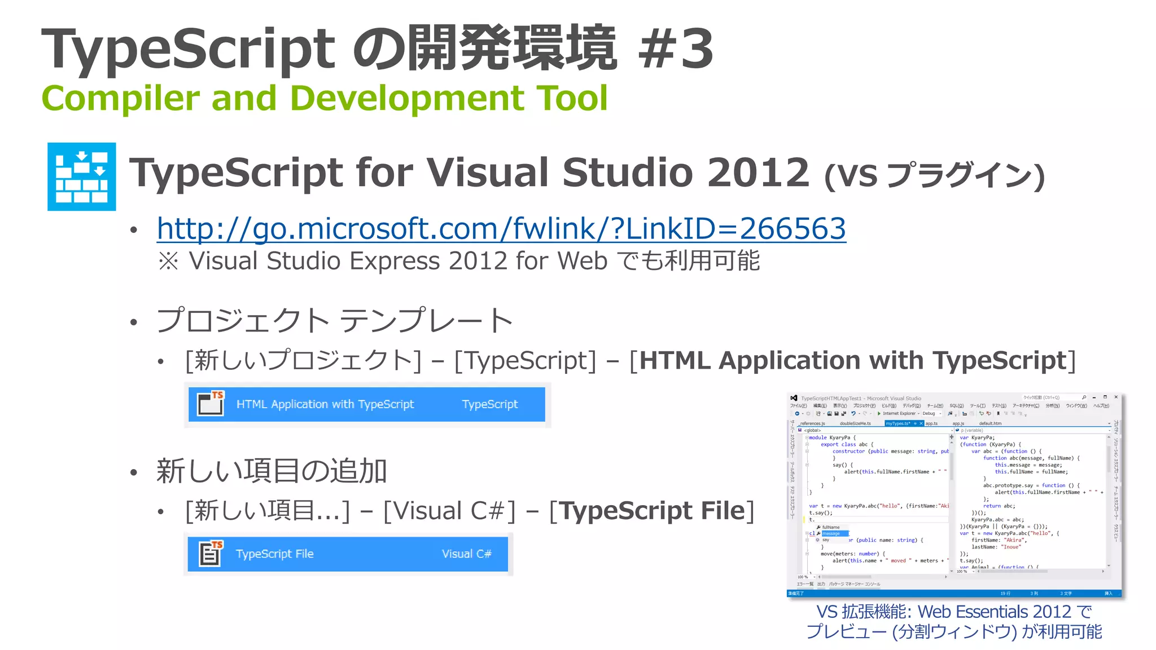This screenshot has width=1156, height=650.
Task: Select the TypeScript File item row
Action: tap(348, 554)
